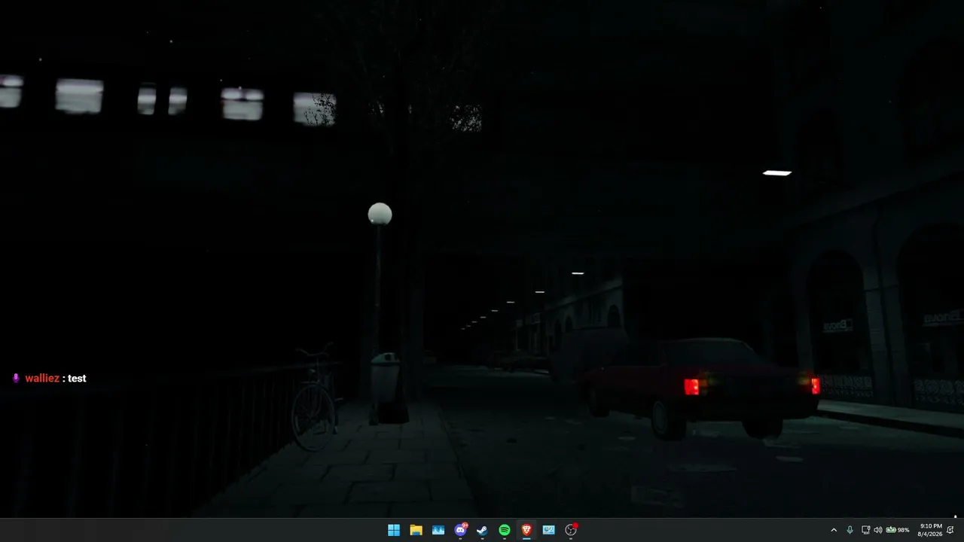Open the display and network tray icon

(x=865, y=530)
